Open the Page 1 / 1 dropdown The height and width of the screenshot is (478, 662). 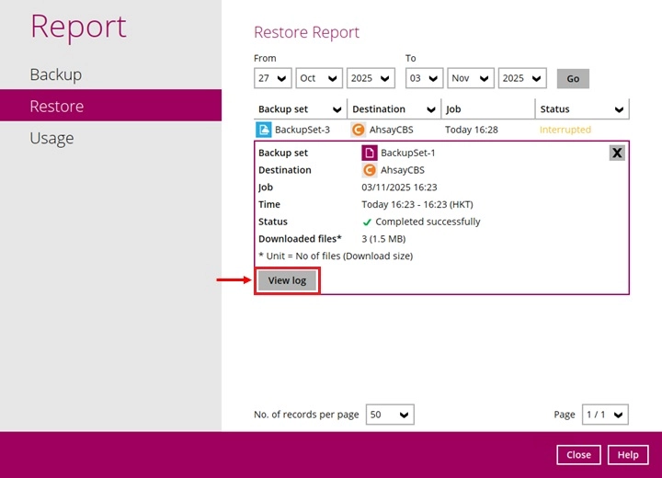coord(605,415)
